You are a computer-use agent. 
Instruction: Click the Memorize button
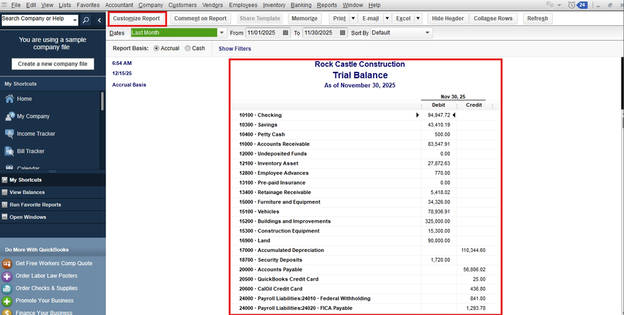[x=304, y=18]
